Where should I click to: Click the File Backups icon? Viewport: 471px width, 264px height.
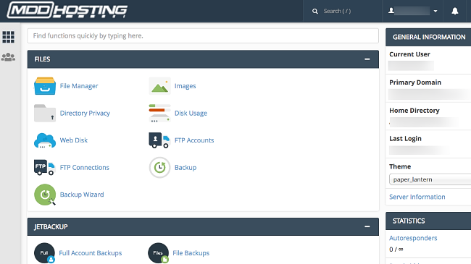158,253
